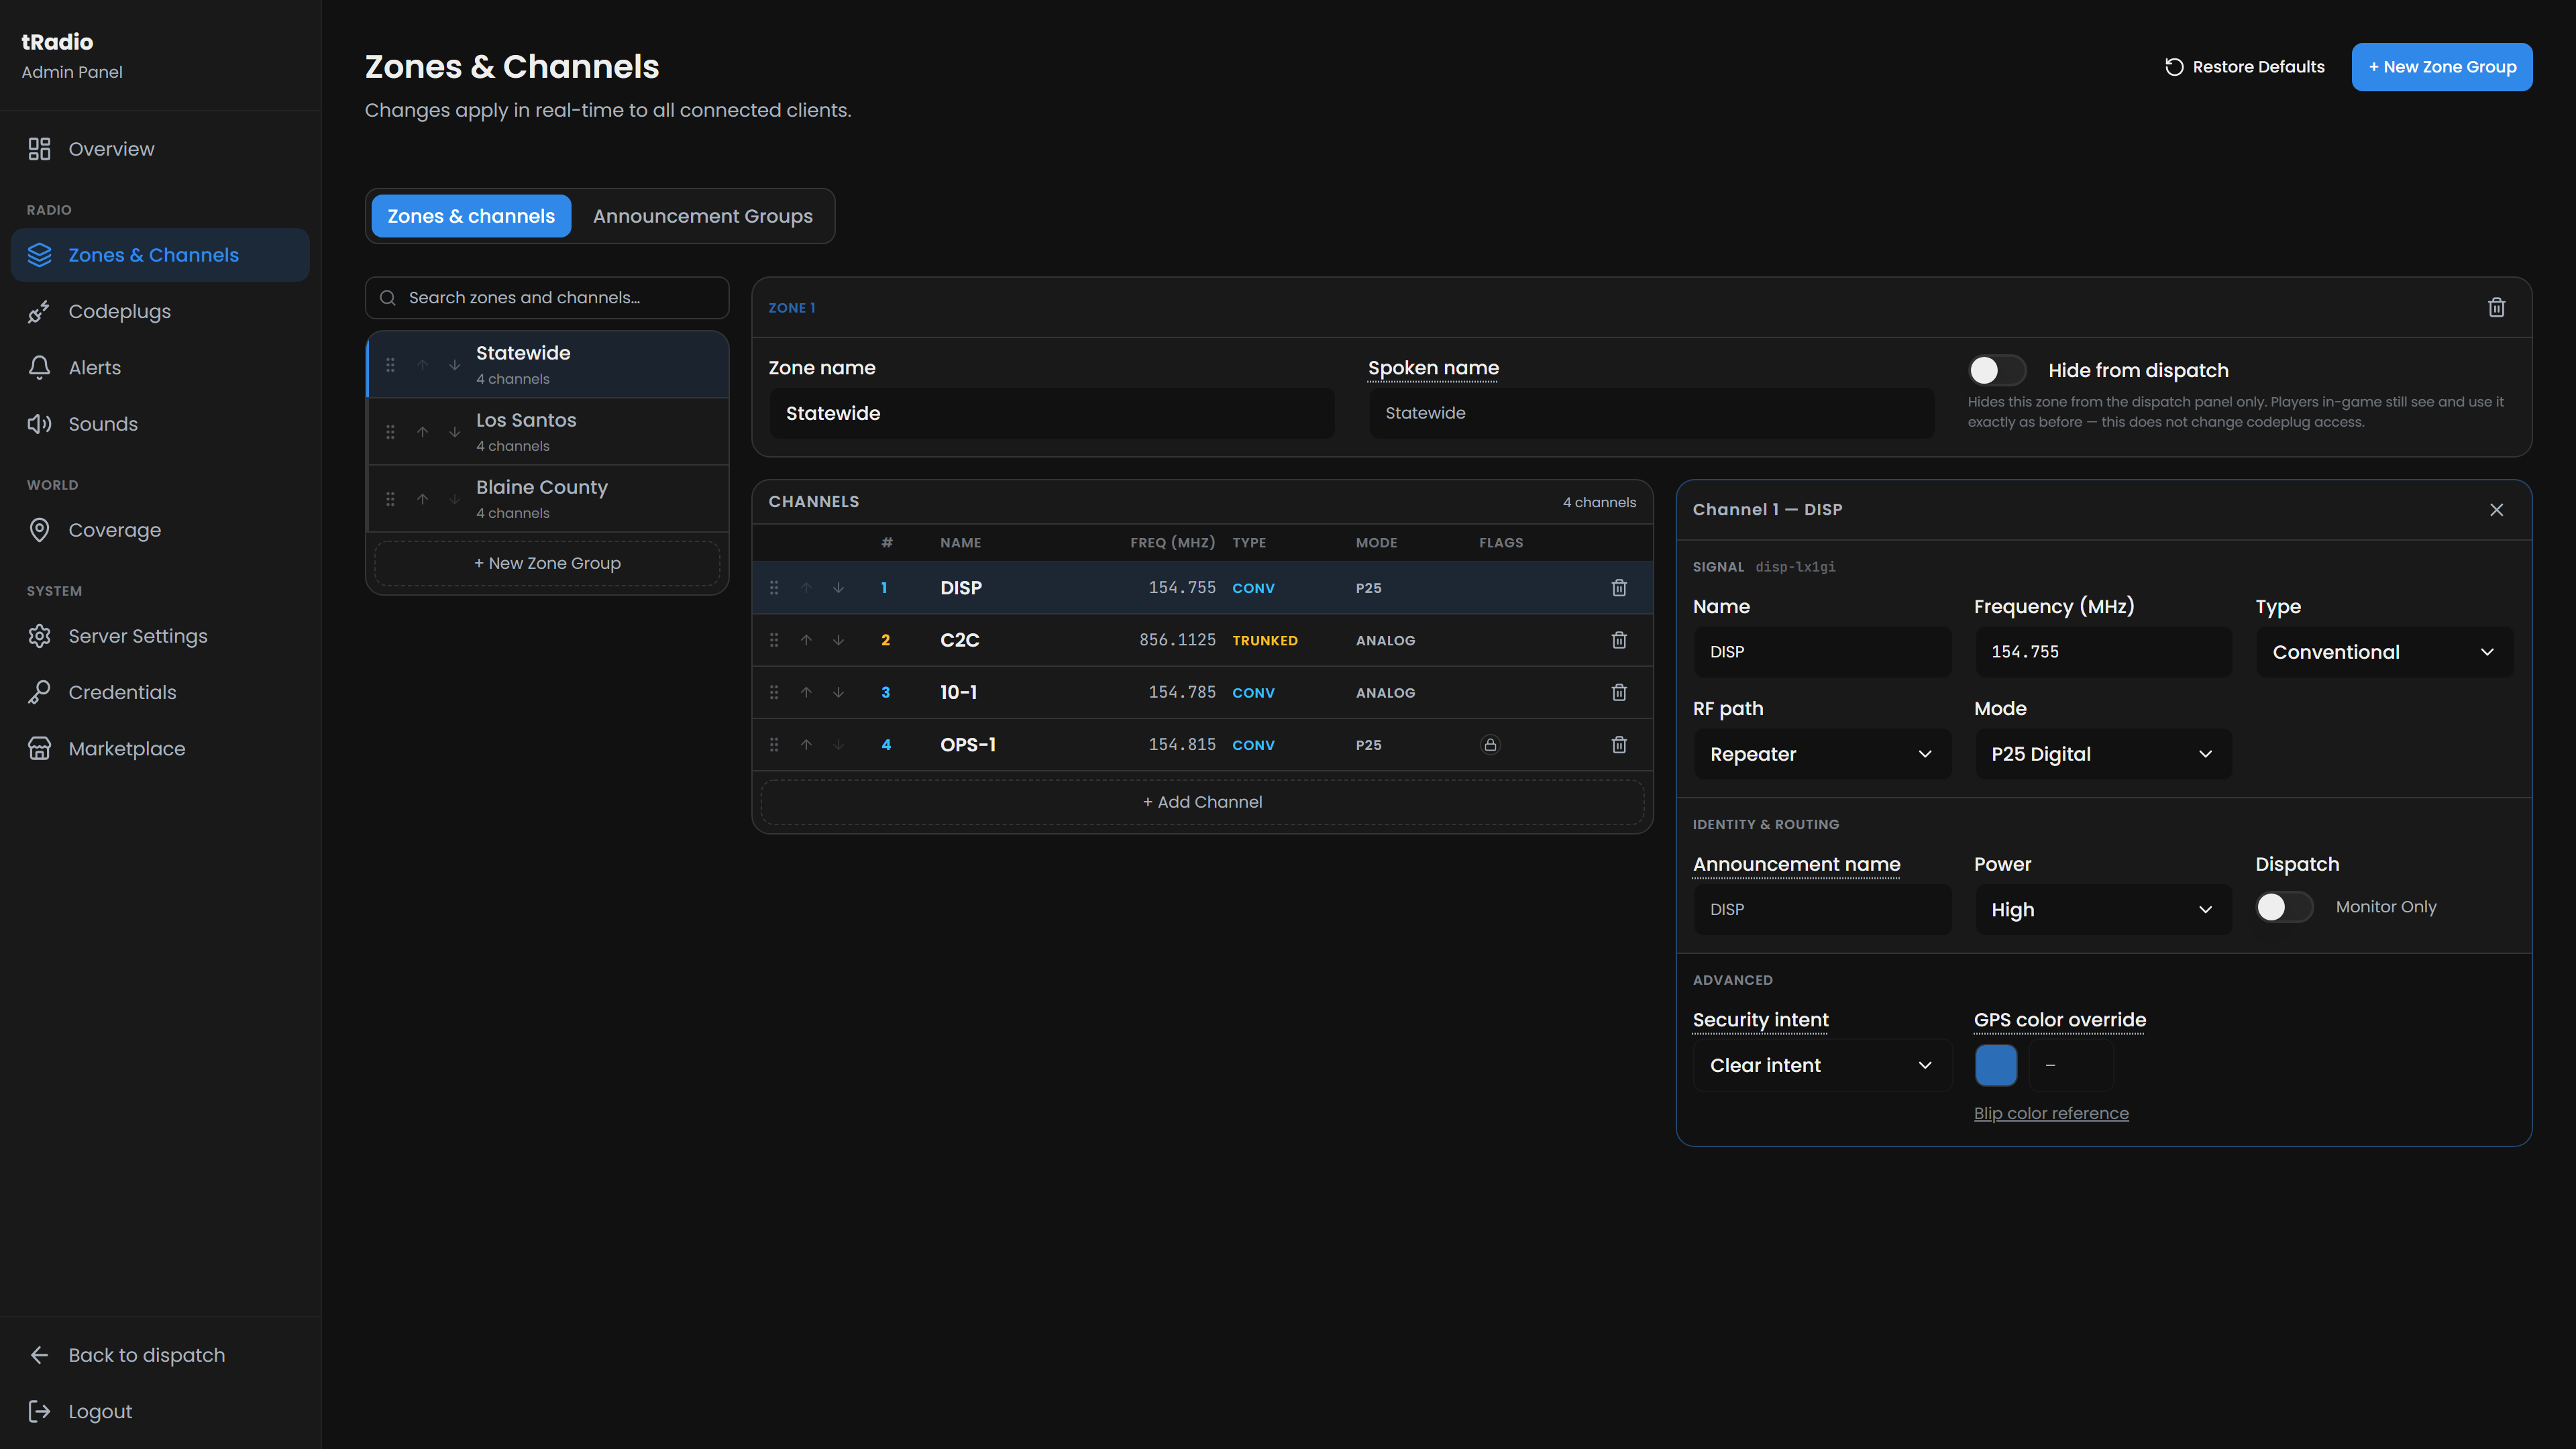Viewport: 2576px width, 1449px height.
Task: Delete the OPS-1 channel row
Action: tap(1619, 745)
